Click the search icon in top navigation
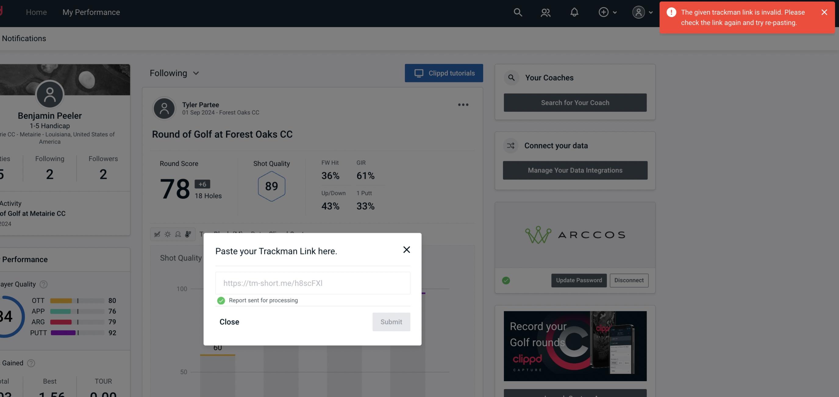Screen dimensions: 839x397 (517, 12)
